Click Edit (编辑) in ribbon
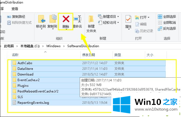The image size is (181, 117). (141, 24)
